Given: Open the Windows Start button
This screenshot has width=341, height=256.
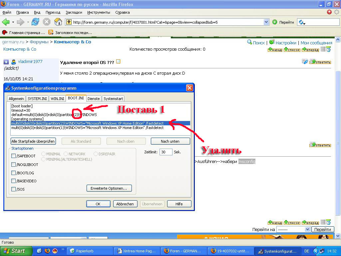Looking at the screenshot, I should point(16,251).
